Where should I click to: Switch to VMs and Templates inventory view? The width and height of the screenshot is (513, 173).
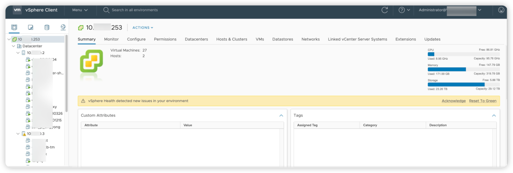tap(30, 27)
